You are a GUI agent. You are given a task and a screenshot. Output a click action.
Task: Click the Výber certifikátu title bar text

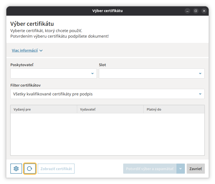tap(107, 11)
